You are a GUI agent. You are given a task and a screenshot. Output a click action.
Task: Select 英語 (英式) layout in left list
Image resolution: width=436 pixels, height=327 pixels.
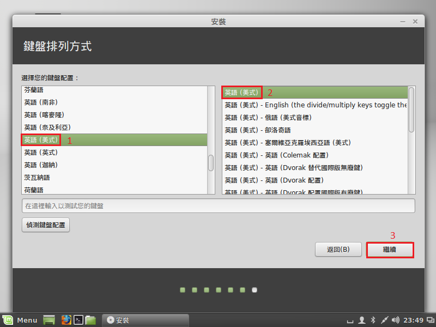41,153
